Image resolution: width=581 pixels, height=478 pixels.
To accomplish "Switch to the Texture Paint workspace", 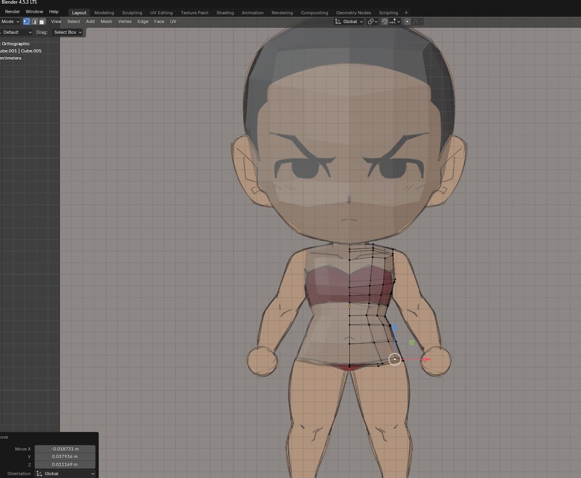I will (x=195, y=13).
